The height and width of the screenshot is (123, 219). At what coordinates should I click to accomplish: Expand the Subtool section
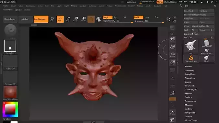tap(188, 67)
